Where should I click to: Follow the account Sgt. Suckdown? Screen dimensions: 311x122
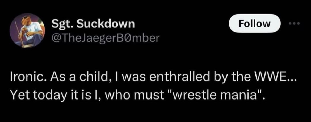tap(255, 23)
